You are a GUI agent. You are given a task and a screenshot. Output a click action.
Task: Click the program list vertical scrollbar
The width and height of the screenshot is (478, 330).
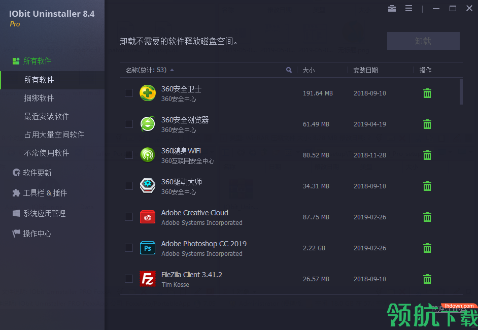pyautogui.click(x=461, y=92)
